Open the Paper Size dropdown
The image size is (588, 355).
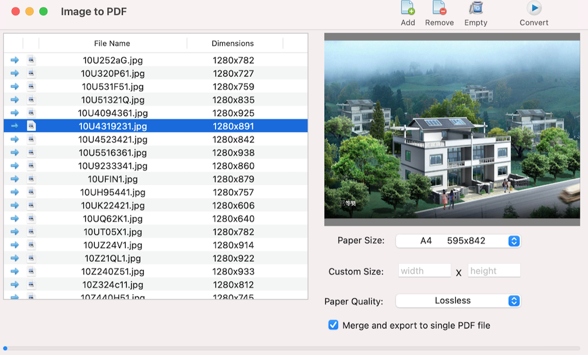click(458, 241)
